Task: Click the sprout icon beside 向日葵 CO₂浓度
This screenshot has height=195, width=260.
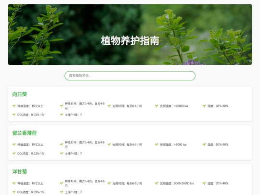Action: tap(14, 115)
